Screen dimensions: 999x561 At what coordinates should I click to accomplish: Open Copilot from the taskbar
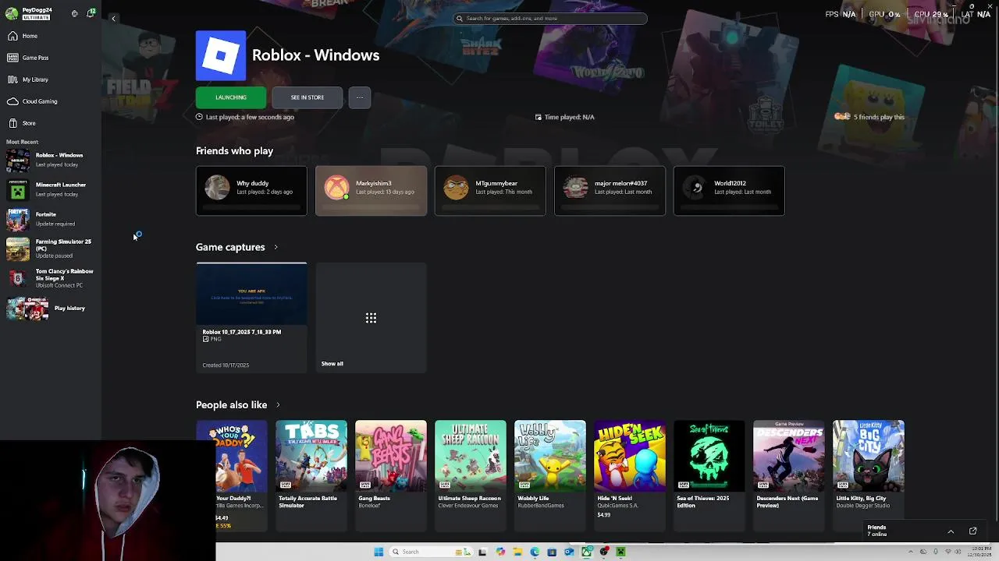(x=500, y=552)
